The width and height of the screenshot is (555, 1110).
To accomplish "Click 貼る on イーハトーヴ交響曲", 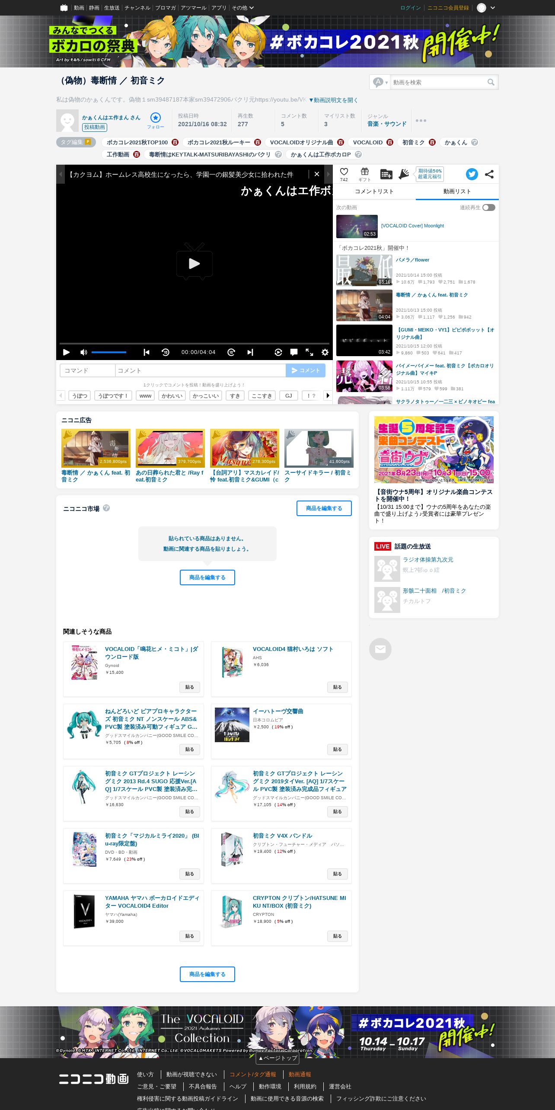I will (338, 750).
